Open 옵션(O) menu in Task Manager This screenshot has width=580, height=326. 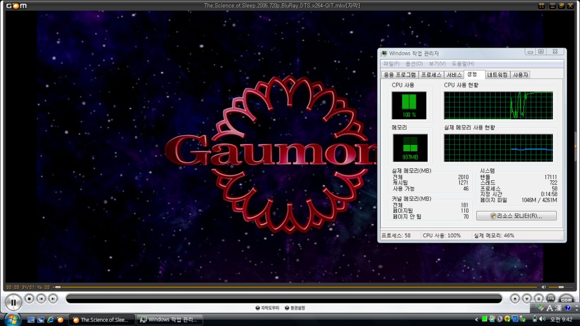[x=414, y=63]
